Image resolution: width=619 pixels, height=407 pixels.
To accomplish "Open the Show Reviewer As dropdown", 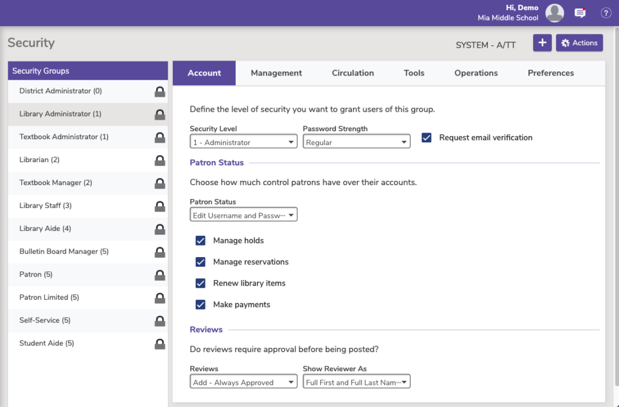I will click(356, 383).
